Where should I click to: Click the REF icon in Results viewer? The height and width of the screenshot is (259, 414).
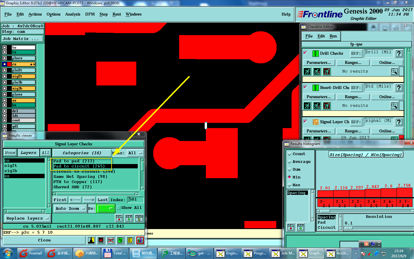[x=129, y=218]
